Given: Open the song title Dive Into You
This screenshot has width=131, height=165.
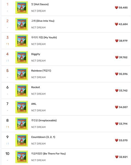Looking at the screenshot, I should (x=43, y=21).
